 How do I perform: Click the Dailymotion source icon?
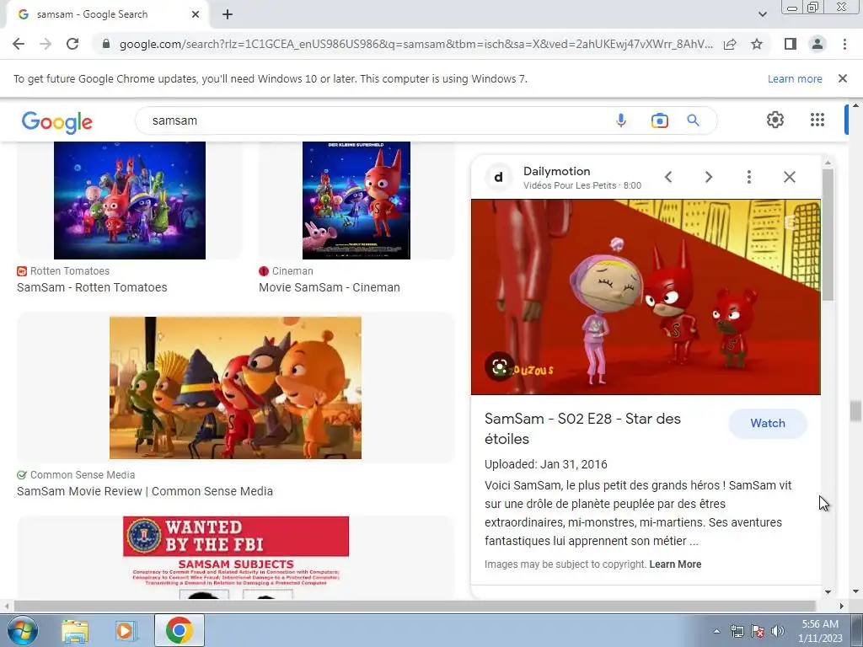point(498,177)
